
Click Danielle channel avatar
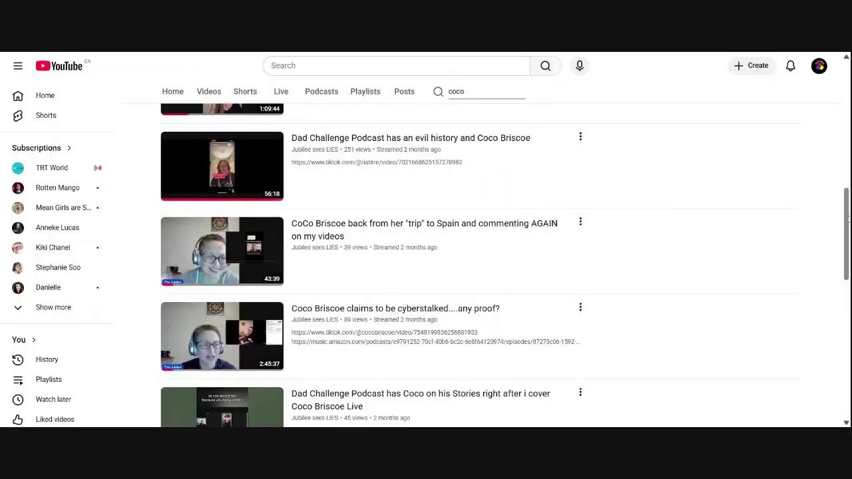tap(18, 287)
